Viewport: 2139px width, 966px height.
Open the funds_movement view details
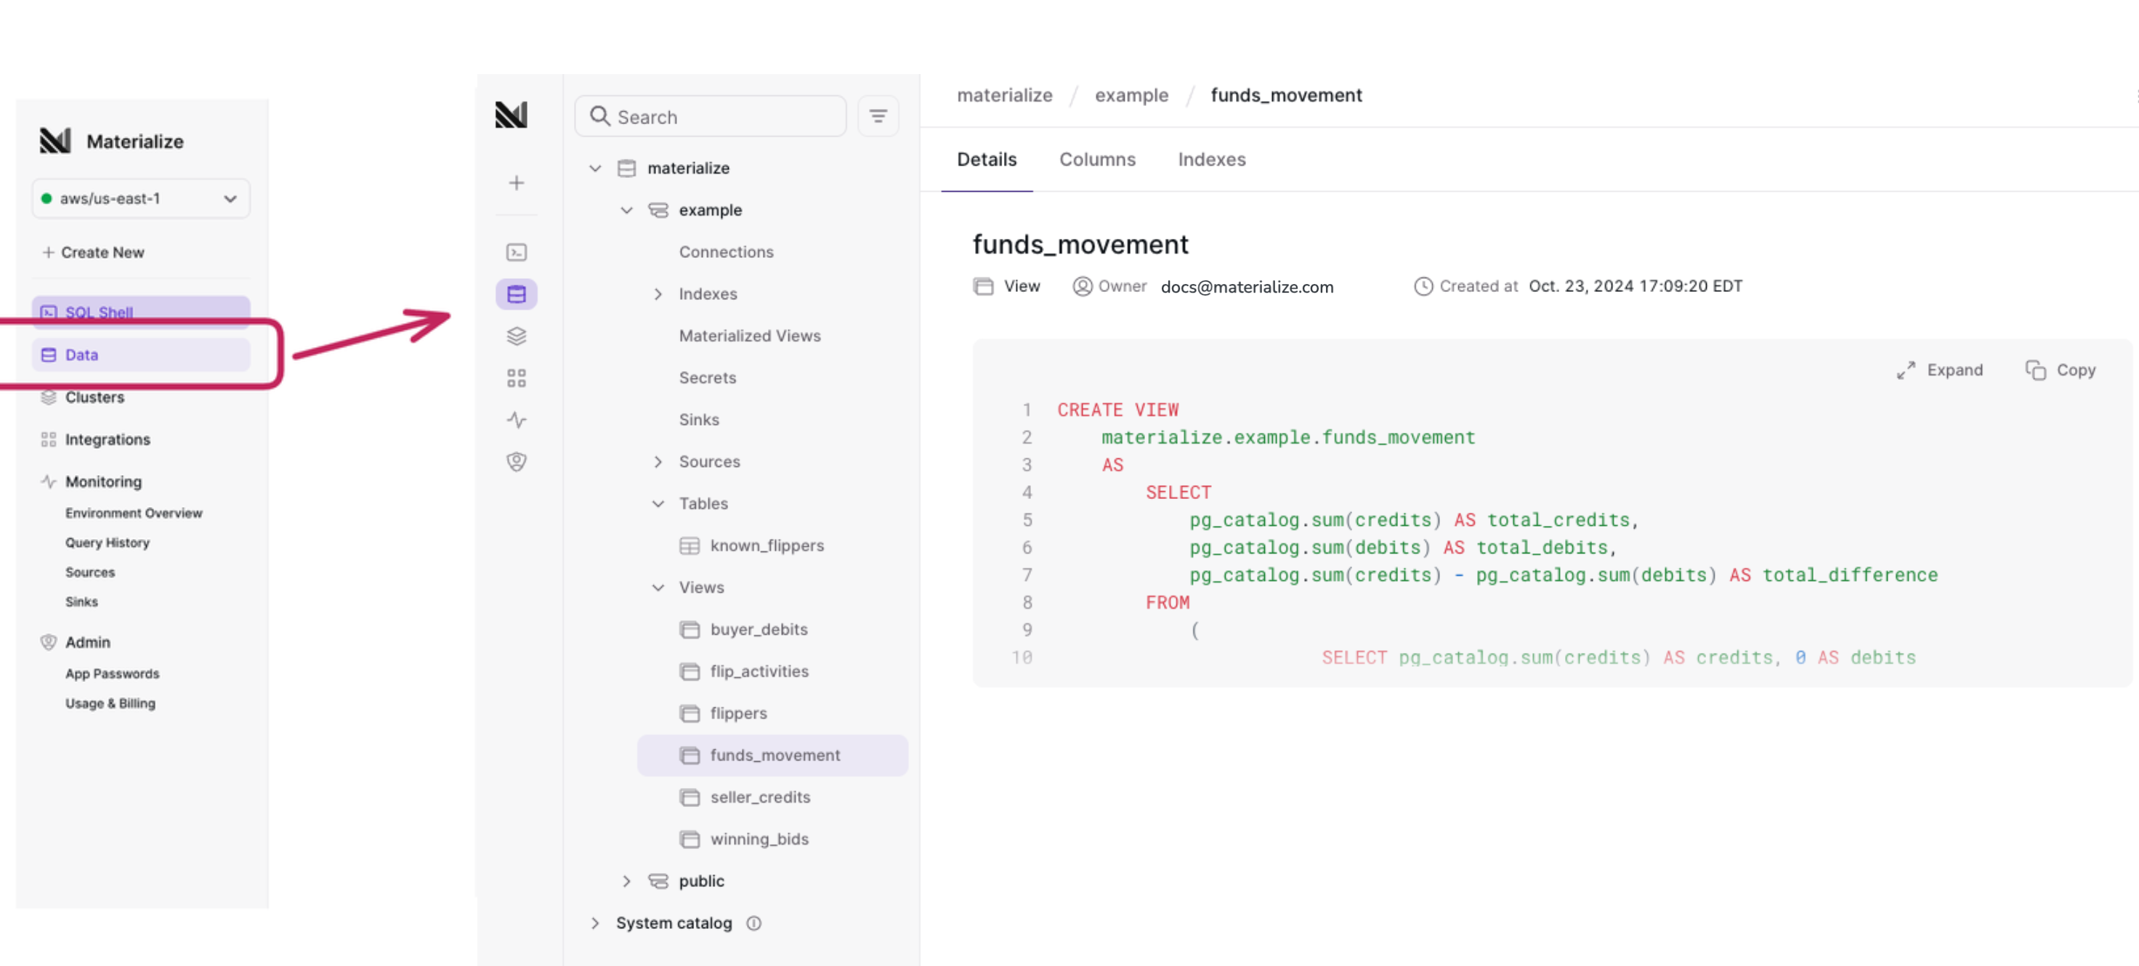click(x=775, y=755)
